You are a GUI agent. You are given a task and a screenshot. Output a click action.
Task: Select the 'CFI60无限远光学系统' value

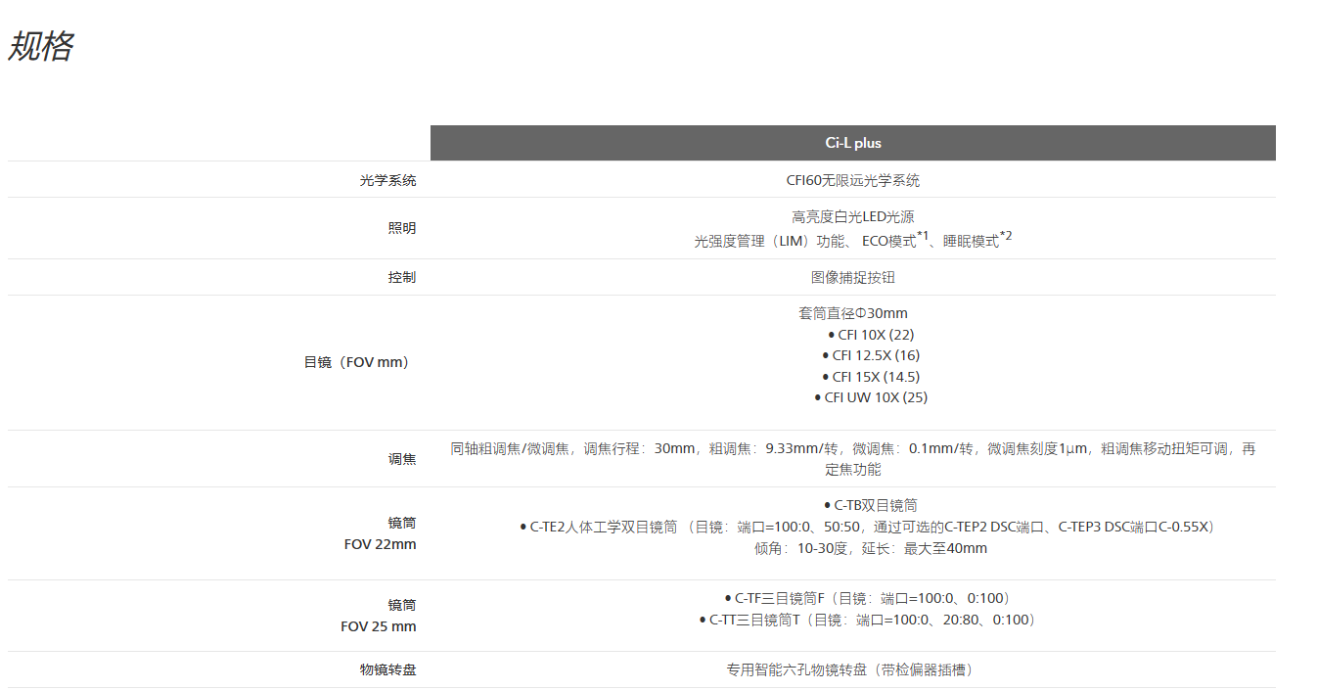tap(853, 180)
